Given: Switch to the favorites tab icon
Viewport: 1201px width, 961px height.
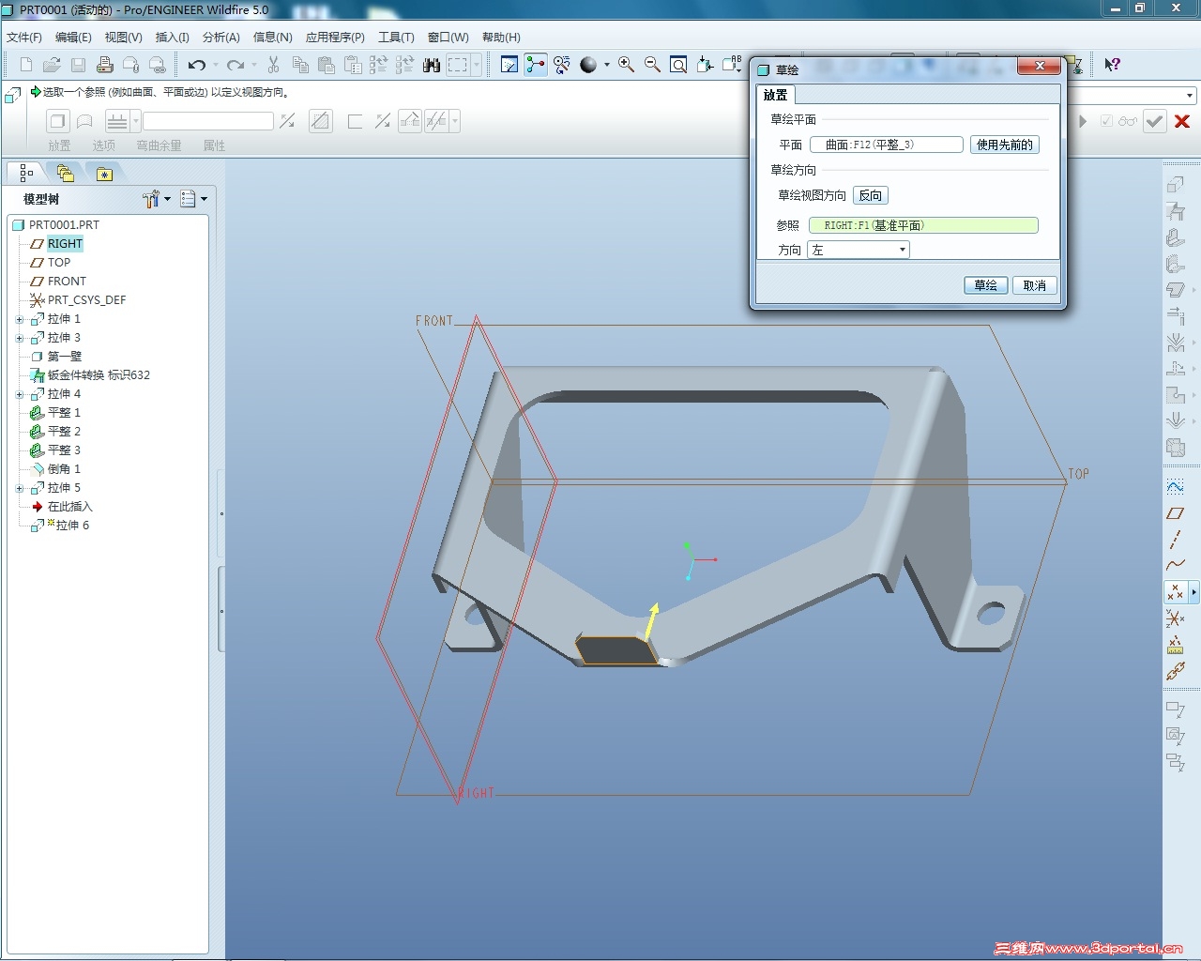Looking at the screenshot, I should (104, 173).
